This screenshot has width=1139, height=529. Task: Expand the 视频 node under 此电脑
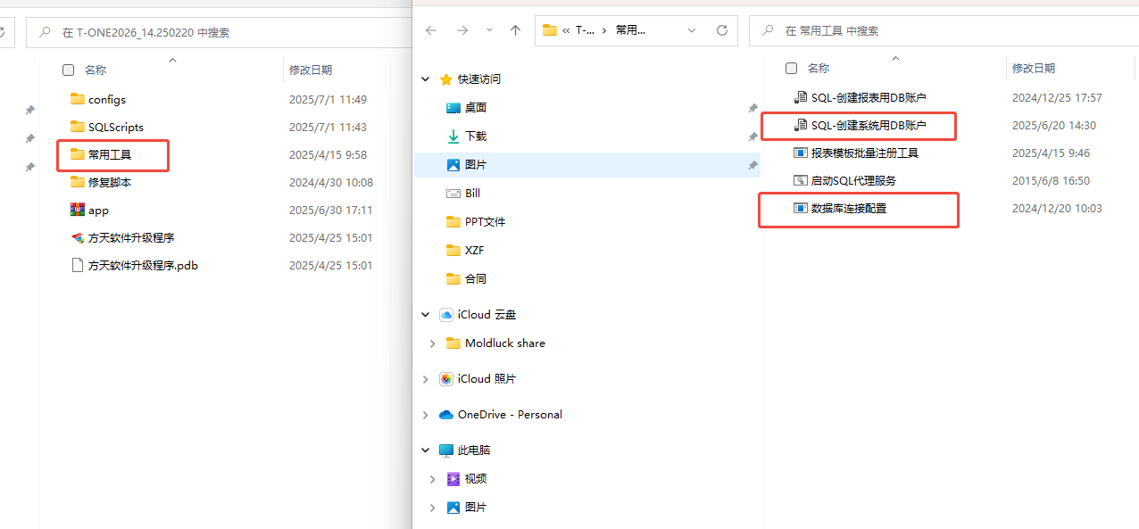pos(433,478)
